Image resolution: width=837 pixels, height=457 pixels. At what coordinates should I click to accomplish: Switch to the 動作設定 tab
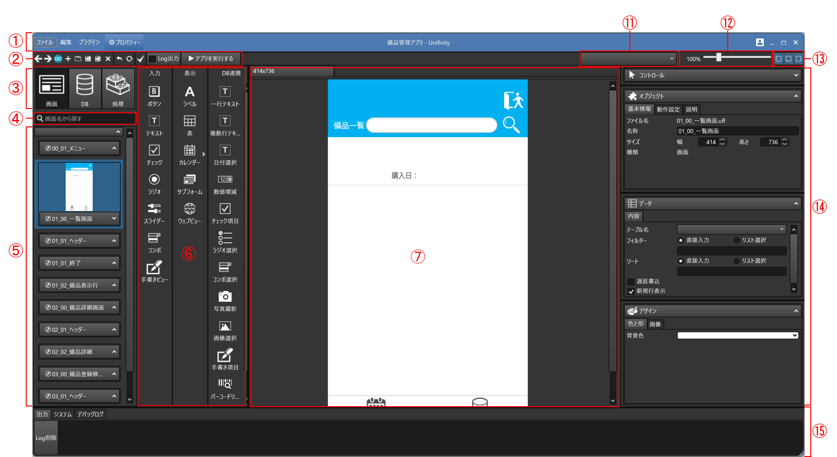pyautogui.click(x=668, y=109)
